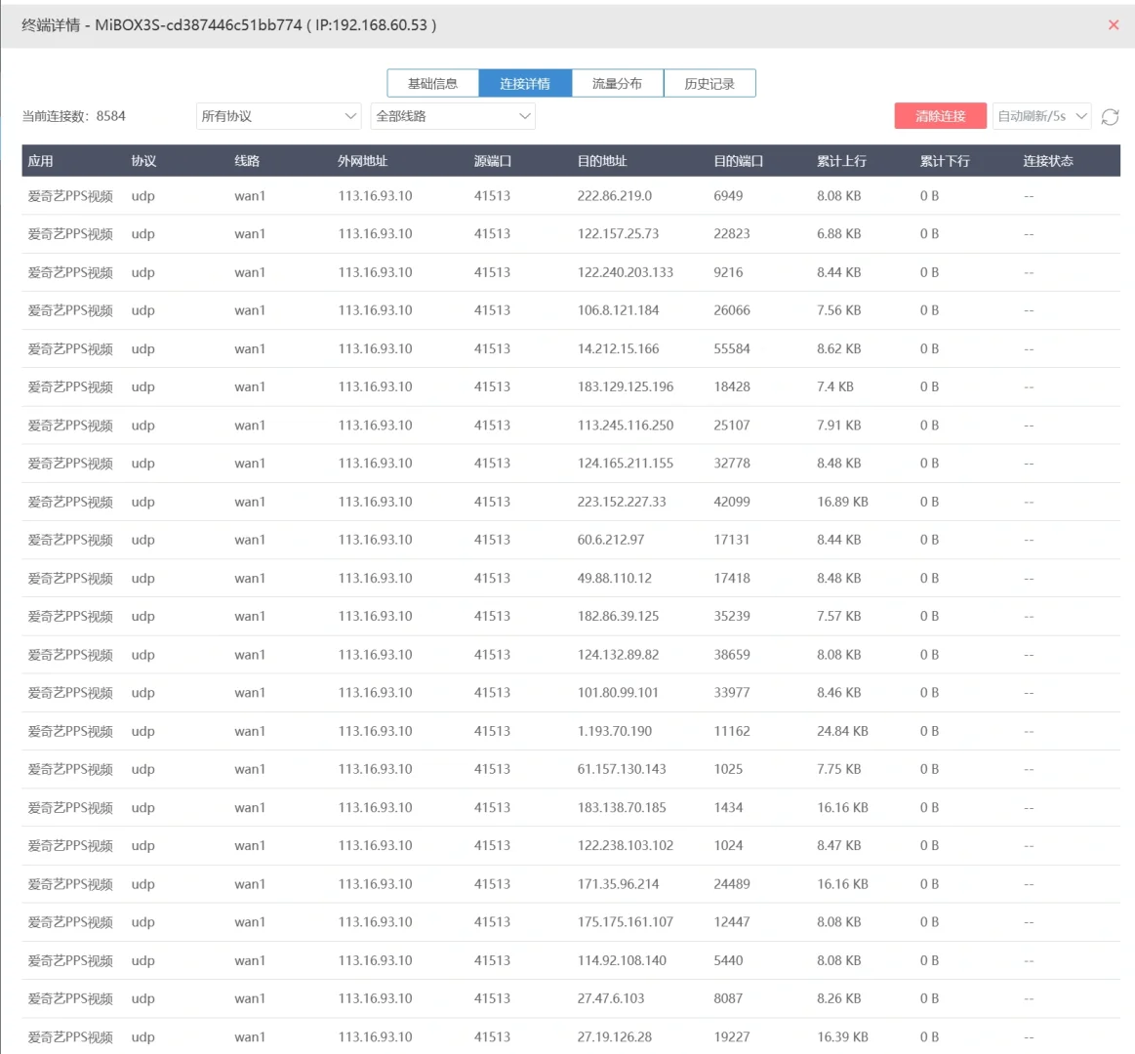Select the 连接详情 tab
Viewport: 1135px width, 1054px height.
[525, 83]
